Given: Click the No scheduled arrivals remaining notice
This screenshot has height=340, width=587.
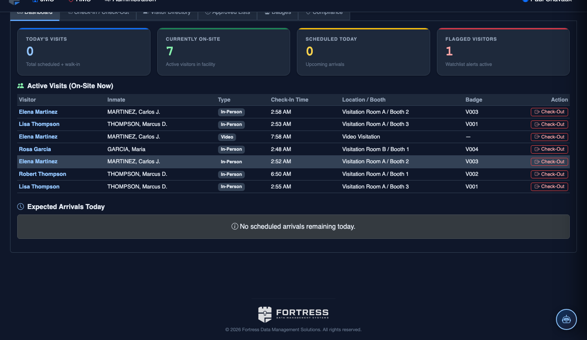Looking at the screenshot, I should (293, 227).
